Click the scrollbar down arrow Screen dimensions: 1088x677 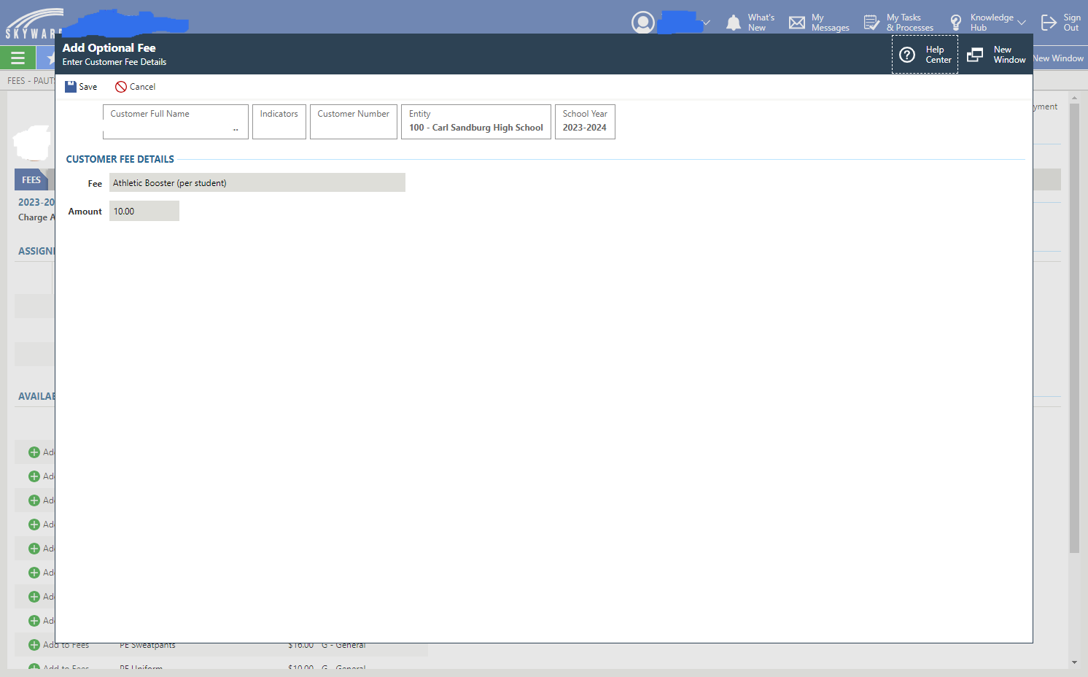1074,662
